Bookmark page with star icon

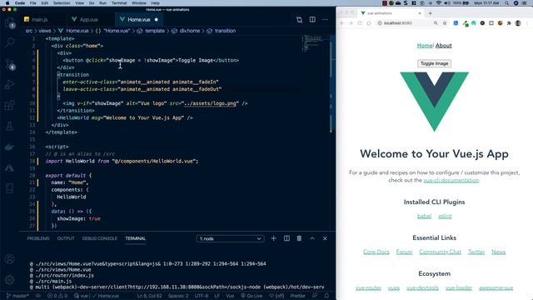click(445, 23)
